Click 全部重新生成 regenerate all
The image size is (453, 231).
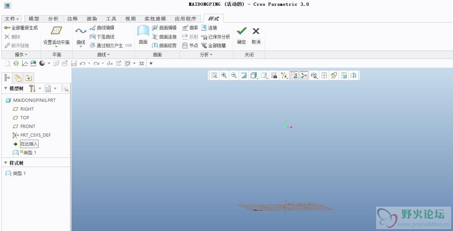click(21, 28)
